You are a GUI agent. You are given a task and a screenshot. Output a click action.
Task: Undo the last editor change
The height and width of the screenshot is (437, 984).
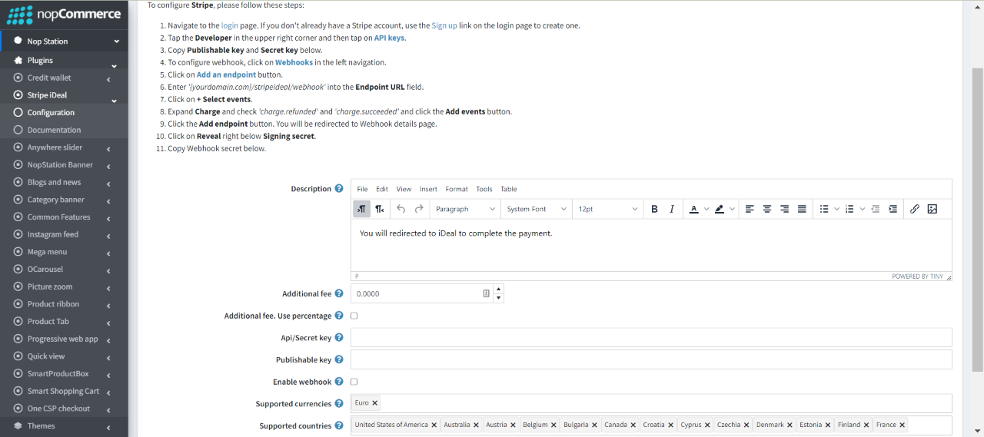[x=401, y=209]
